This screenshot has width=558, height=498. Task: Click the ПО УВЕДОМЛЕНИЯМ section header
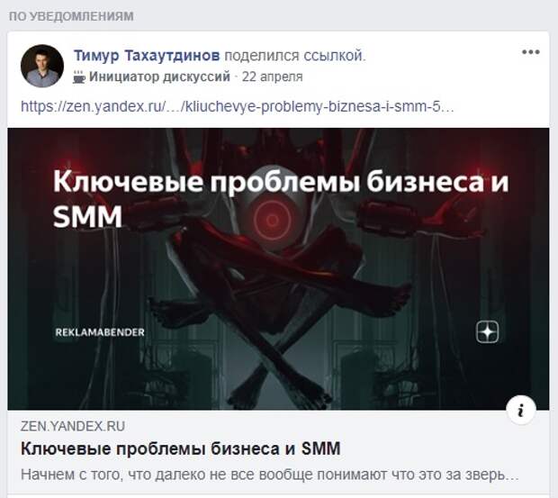(71, 16)
